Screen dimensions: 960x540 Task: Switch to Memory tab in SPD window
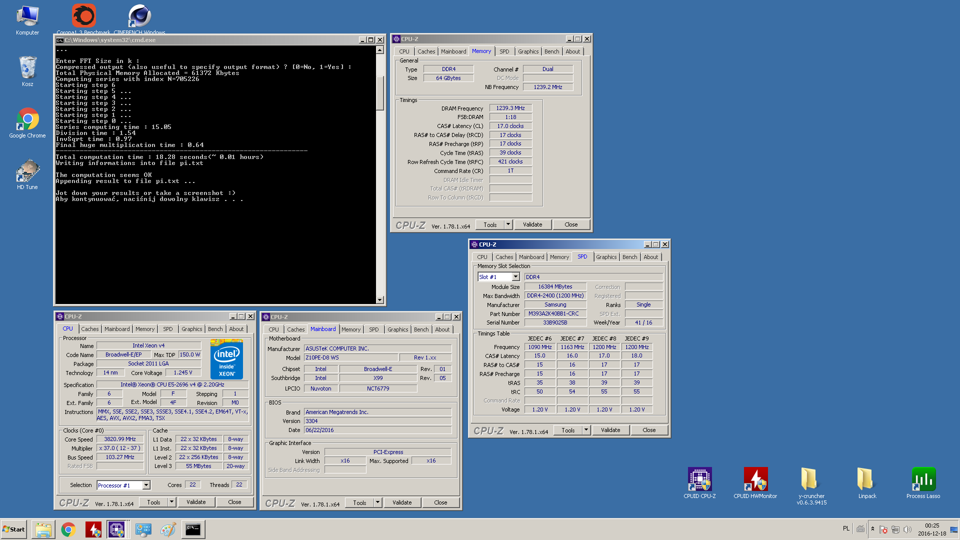(559, 257)
